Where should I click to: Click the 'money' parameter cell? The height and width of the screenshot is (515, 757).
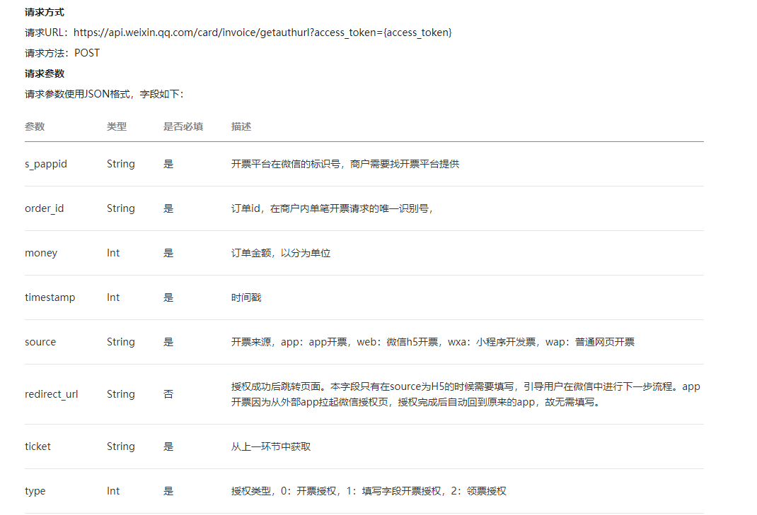(x=41, y=253)
